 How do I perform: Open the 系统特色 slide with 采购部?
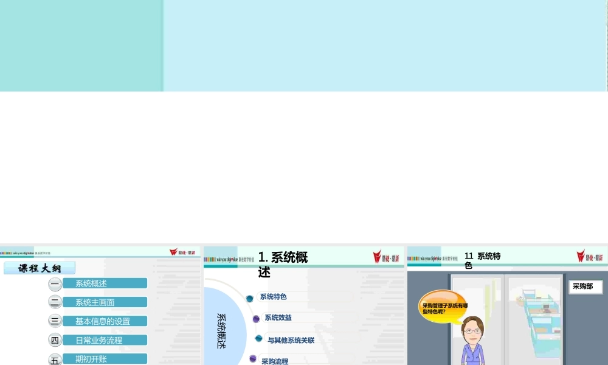pyautogui.click(x=508, y=305)
